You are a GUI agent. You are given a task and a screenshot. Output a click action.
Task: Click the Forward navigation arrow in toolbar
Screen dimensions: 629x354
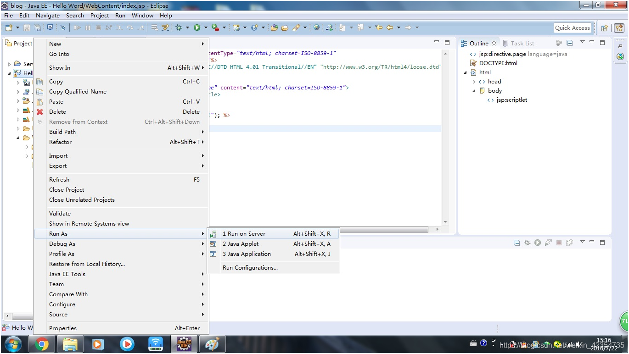pos(408,28)
